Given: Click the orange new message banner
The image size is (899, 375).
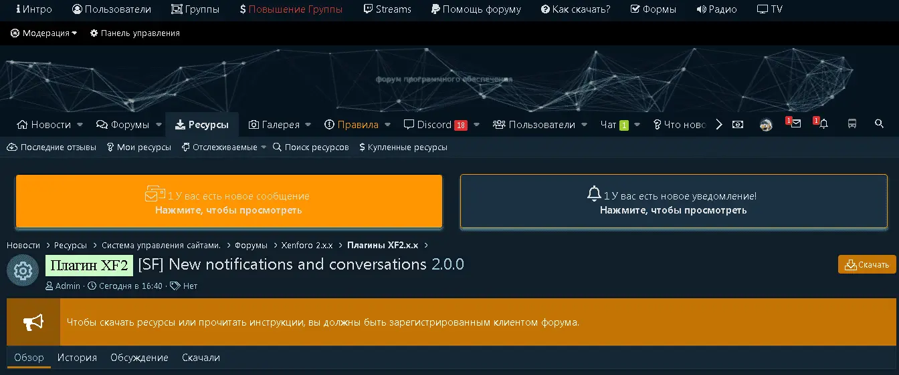Looking at the screenshot, I should [229, 202].
